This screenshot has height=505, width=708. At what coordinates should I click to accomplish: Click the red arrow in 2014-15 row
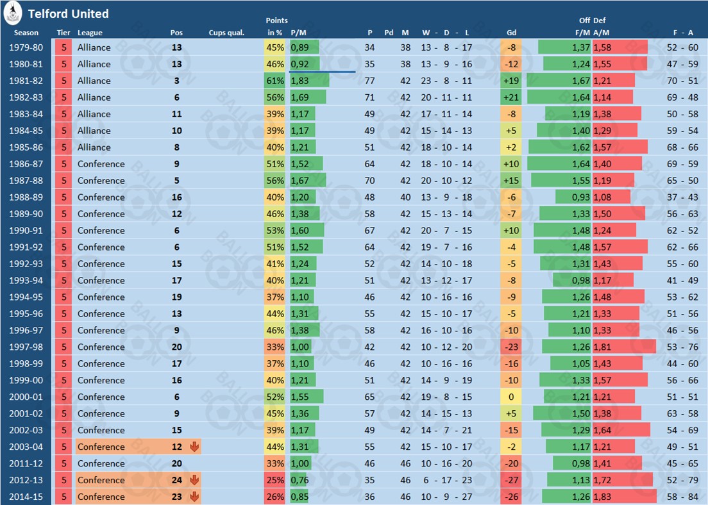pos(193,497)
